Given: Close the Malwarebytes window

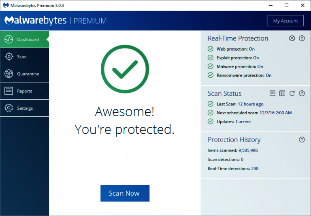Looking at the screenshot, I should pos(302,5).
